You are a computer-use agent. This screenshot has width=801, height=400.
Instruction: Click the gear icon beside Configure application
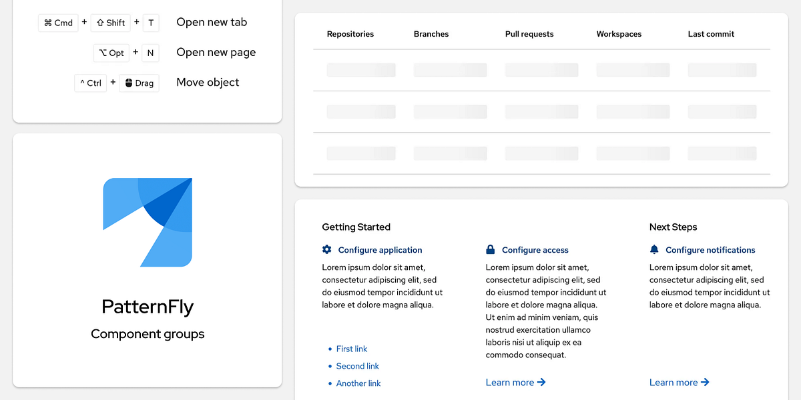coord(326,249)
